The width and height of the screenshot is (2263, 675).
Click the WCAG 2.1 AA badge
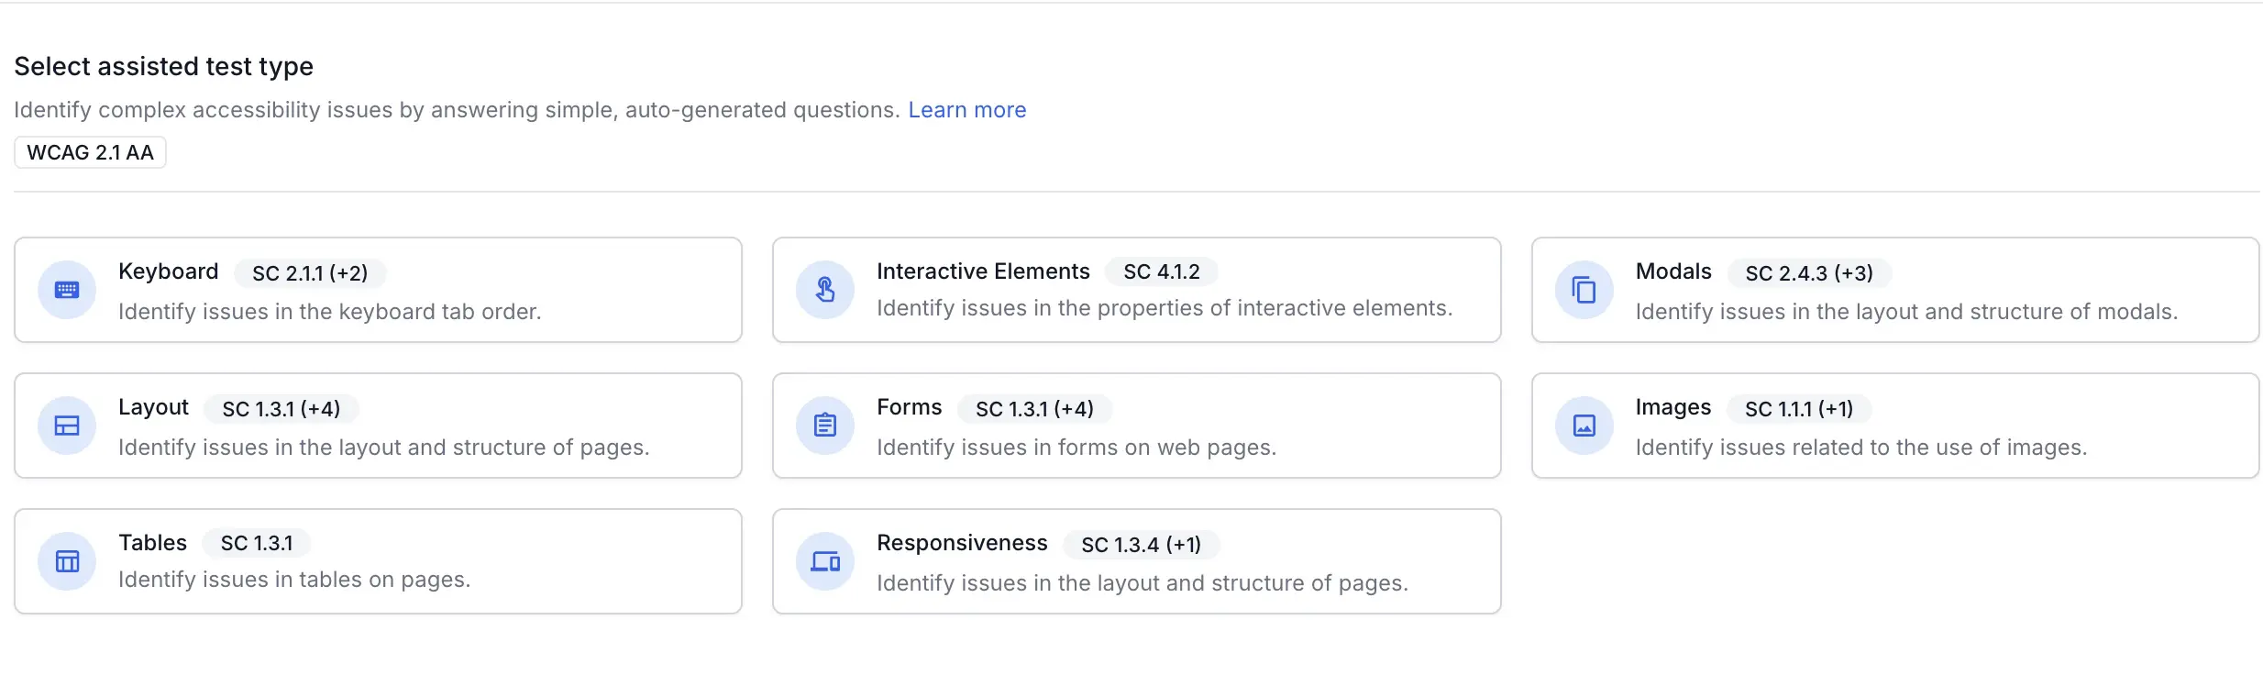click(90, 152)
